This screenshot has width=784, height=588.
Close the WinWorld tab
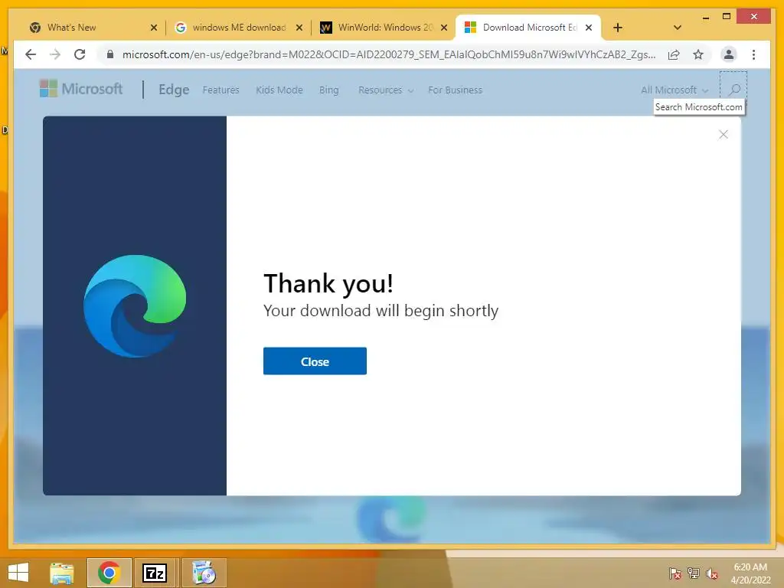(x=444, y=28)
